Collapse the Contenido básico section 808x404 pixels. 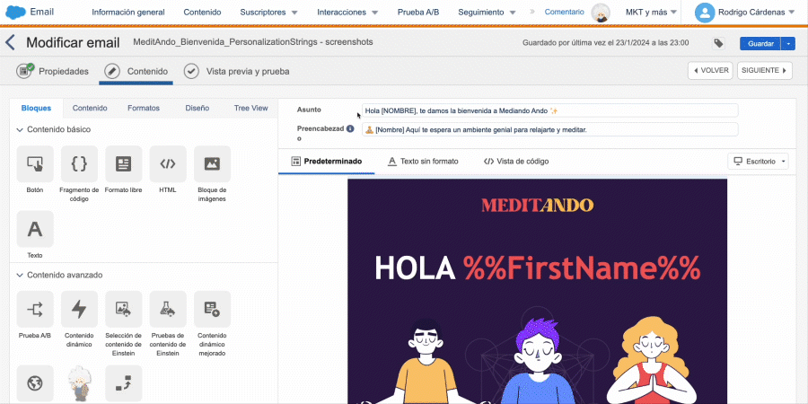[x=20, y=130]
